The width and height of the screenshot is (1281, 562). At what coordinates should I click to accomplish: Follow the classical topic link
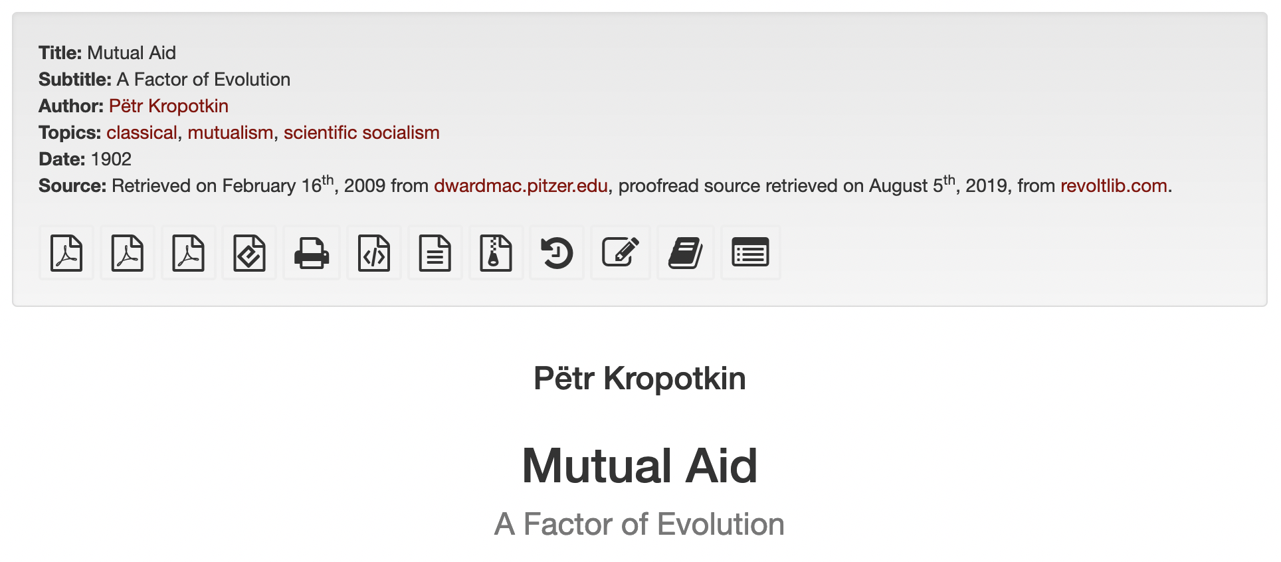click(142, 133)
